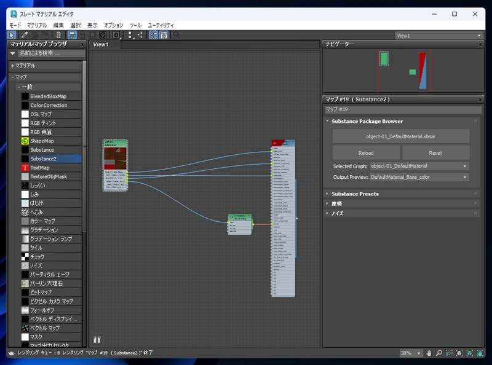Open the ユーティリティ menu
The width and height of the screenshot is (492, 365).
(x=161, y=25)
